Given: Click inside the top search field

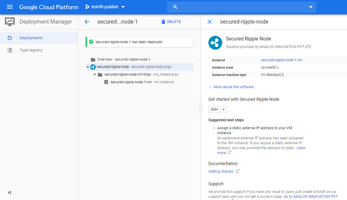Looking at the screenshot, I should click(x=242, y=7).
